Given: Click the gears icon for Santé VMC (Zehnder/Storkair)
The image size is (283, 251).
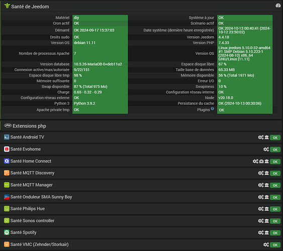Looking at the screenshot, I should pos(266,244).
